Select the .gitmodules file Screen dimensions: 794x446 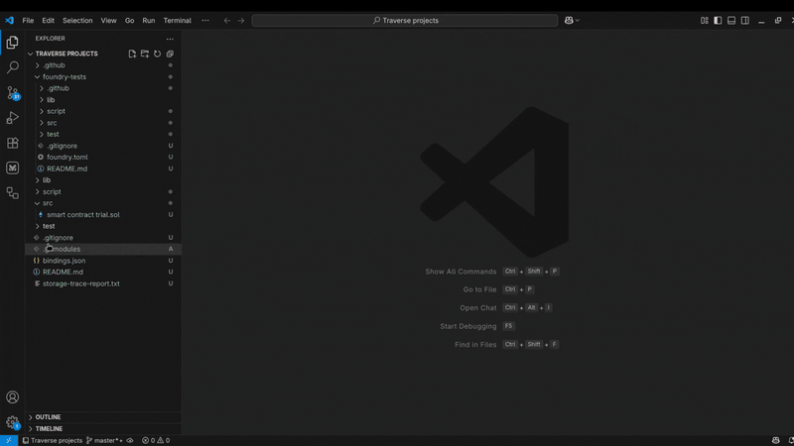click(x=103, y=249)
